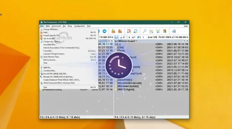
Task: Select the [waasmedic] folder row
Action: click(x=151, y=80)
